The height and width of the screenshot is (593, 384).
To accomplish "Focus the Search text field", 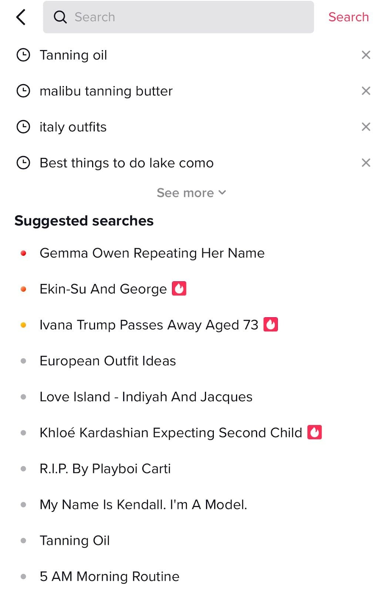I will coord(178,17).
